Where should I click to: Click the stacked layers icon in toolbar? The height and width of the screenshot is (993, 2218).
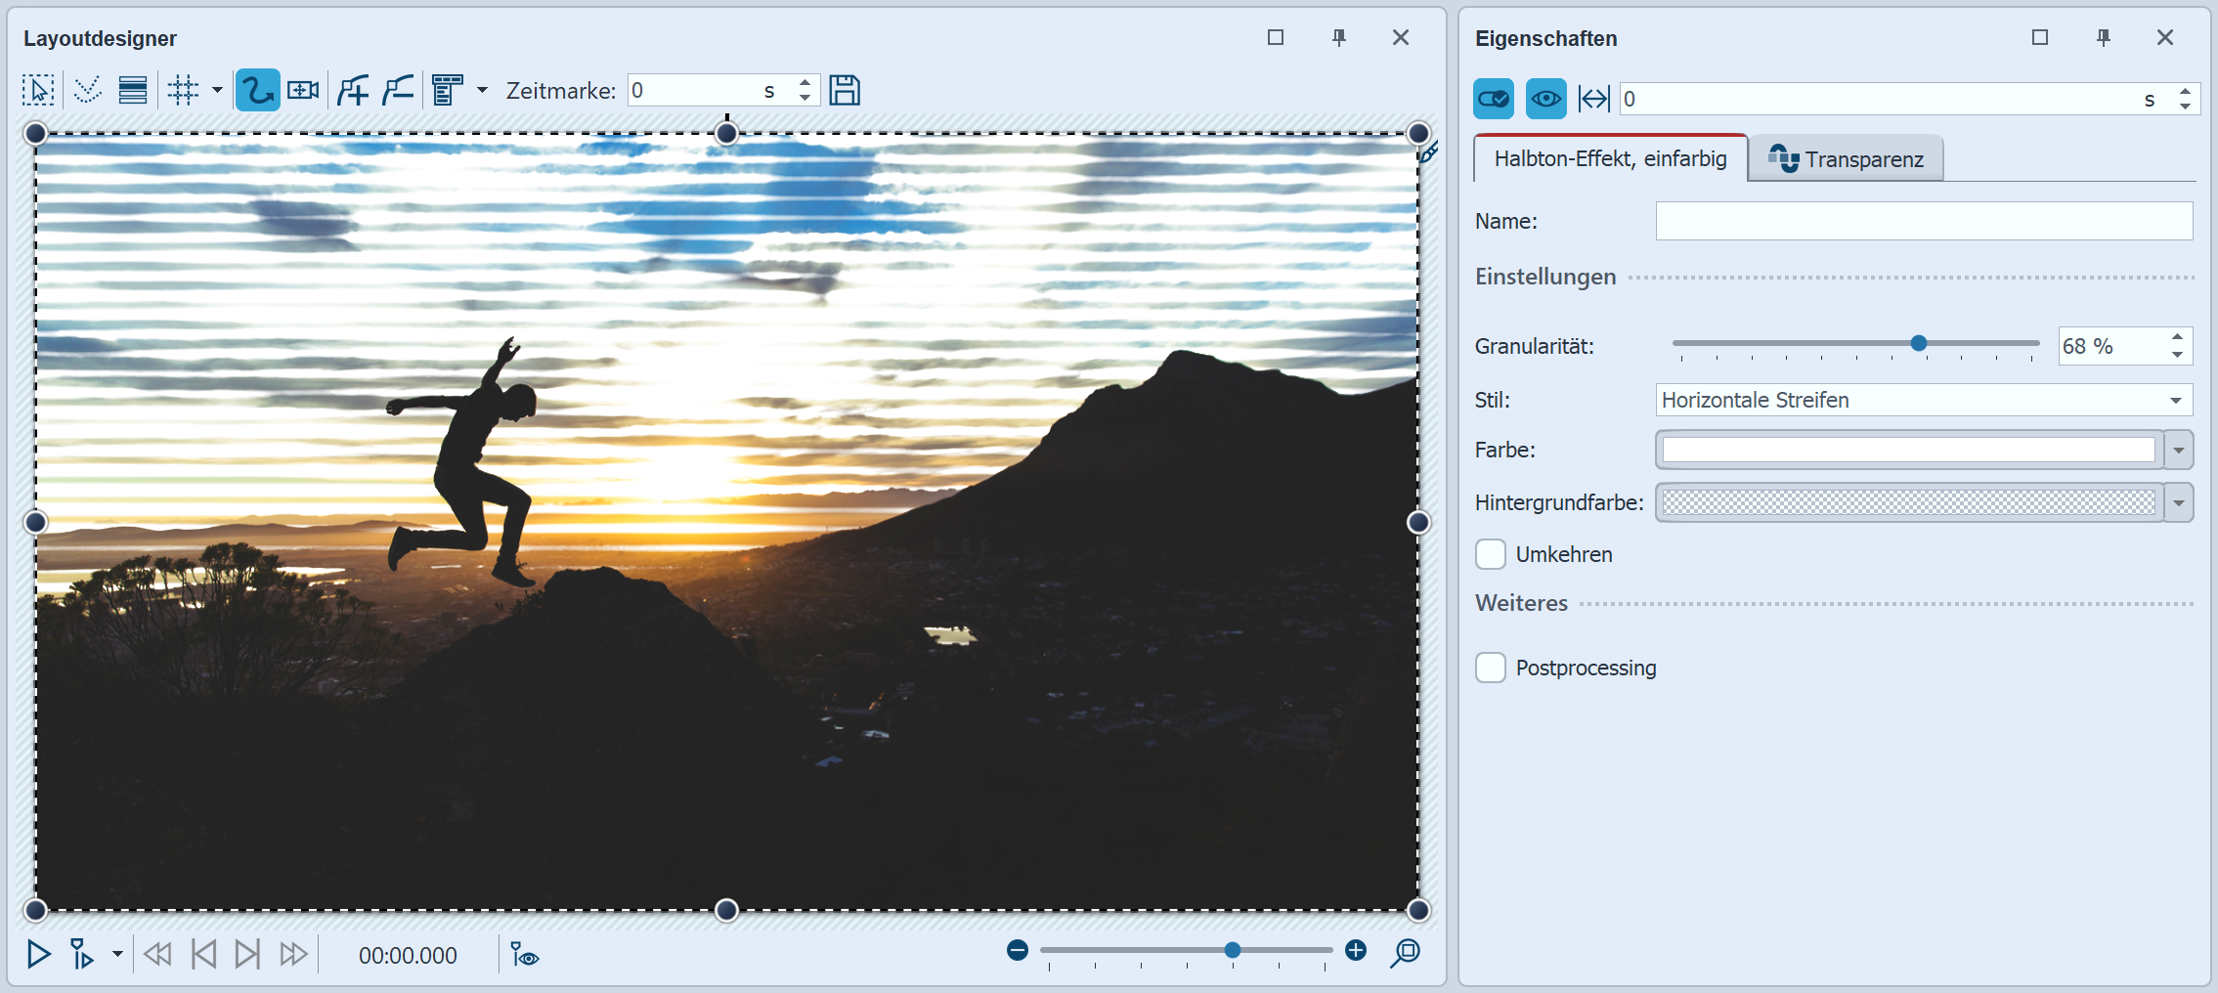133,91
